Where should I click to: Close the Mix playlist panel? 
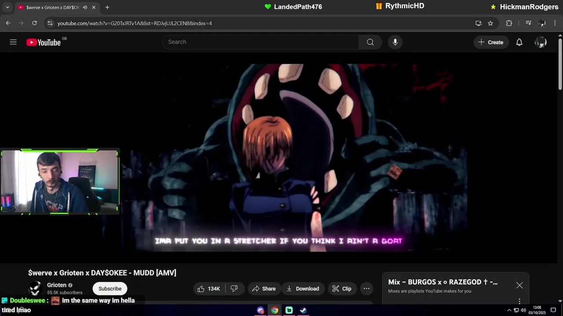point(519,285)
